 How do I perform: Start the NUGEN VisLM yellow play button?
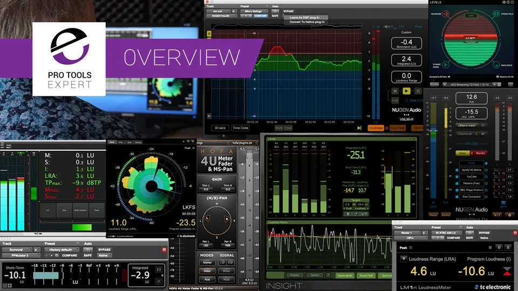point(406,91)
